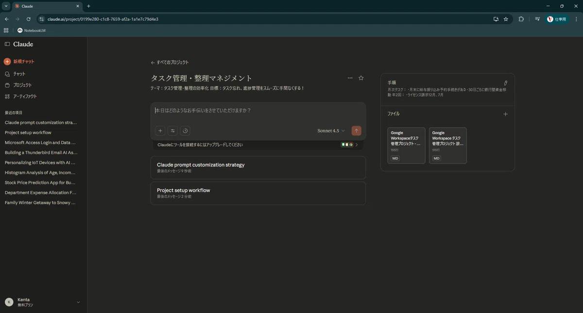Close the Claude browser tab
583x313 pixels.
click(78, 6)
